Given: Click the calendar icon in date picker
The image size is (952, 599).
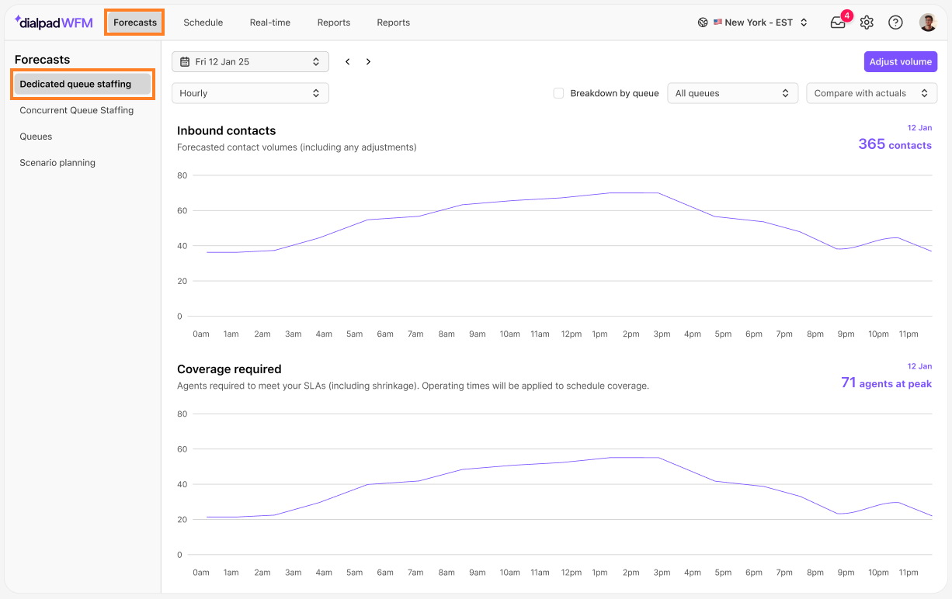Looking at the screenshot, I should (x=185, y=61).
